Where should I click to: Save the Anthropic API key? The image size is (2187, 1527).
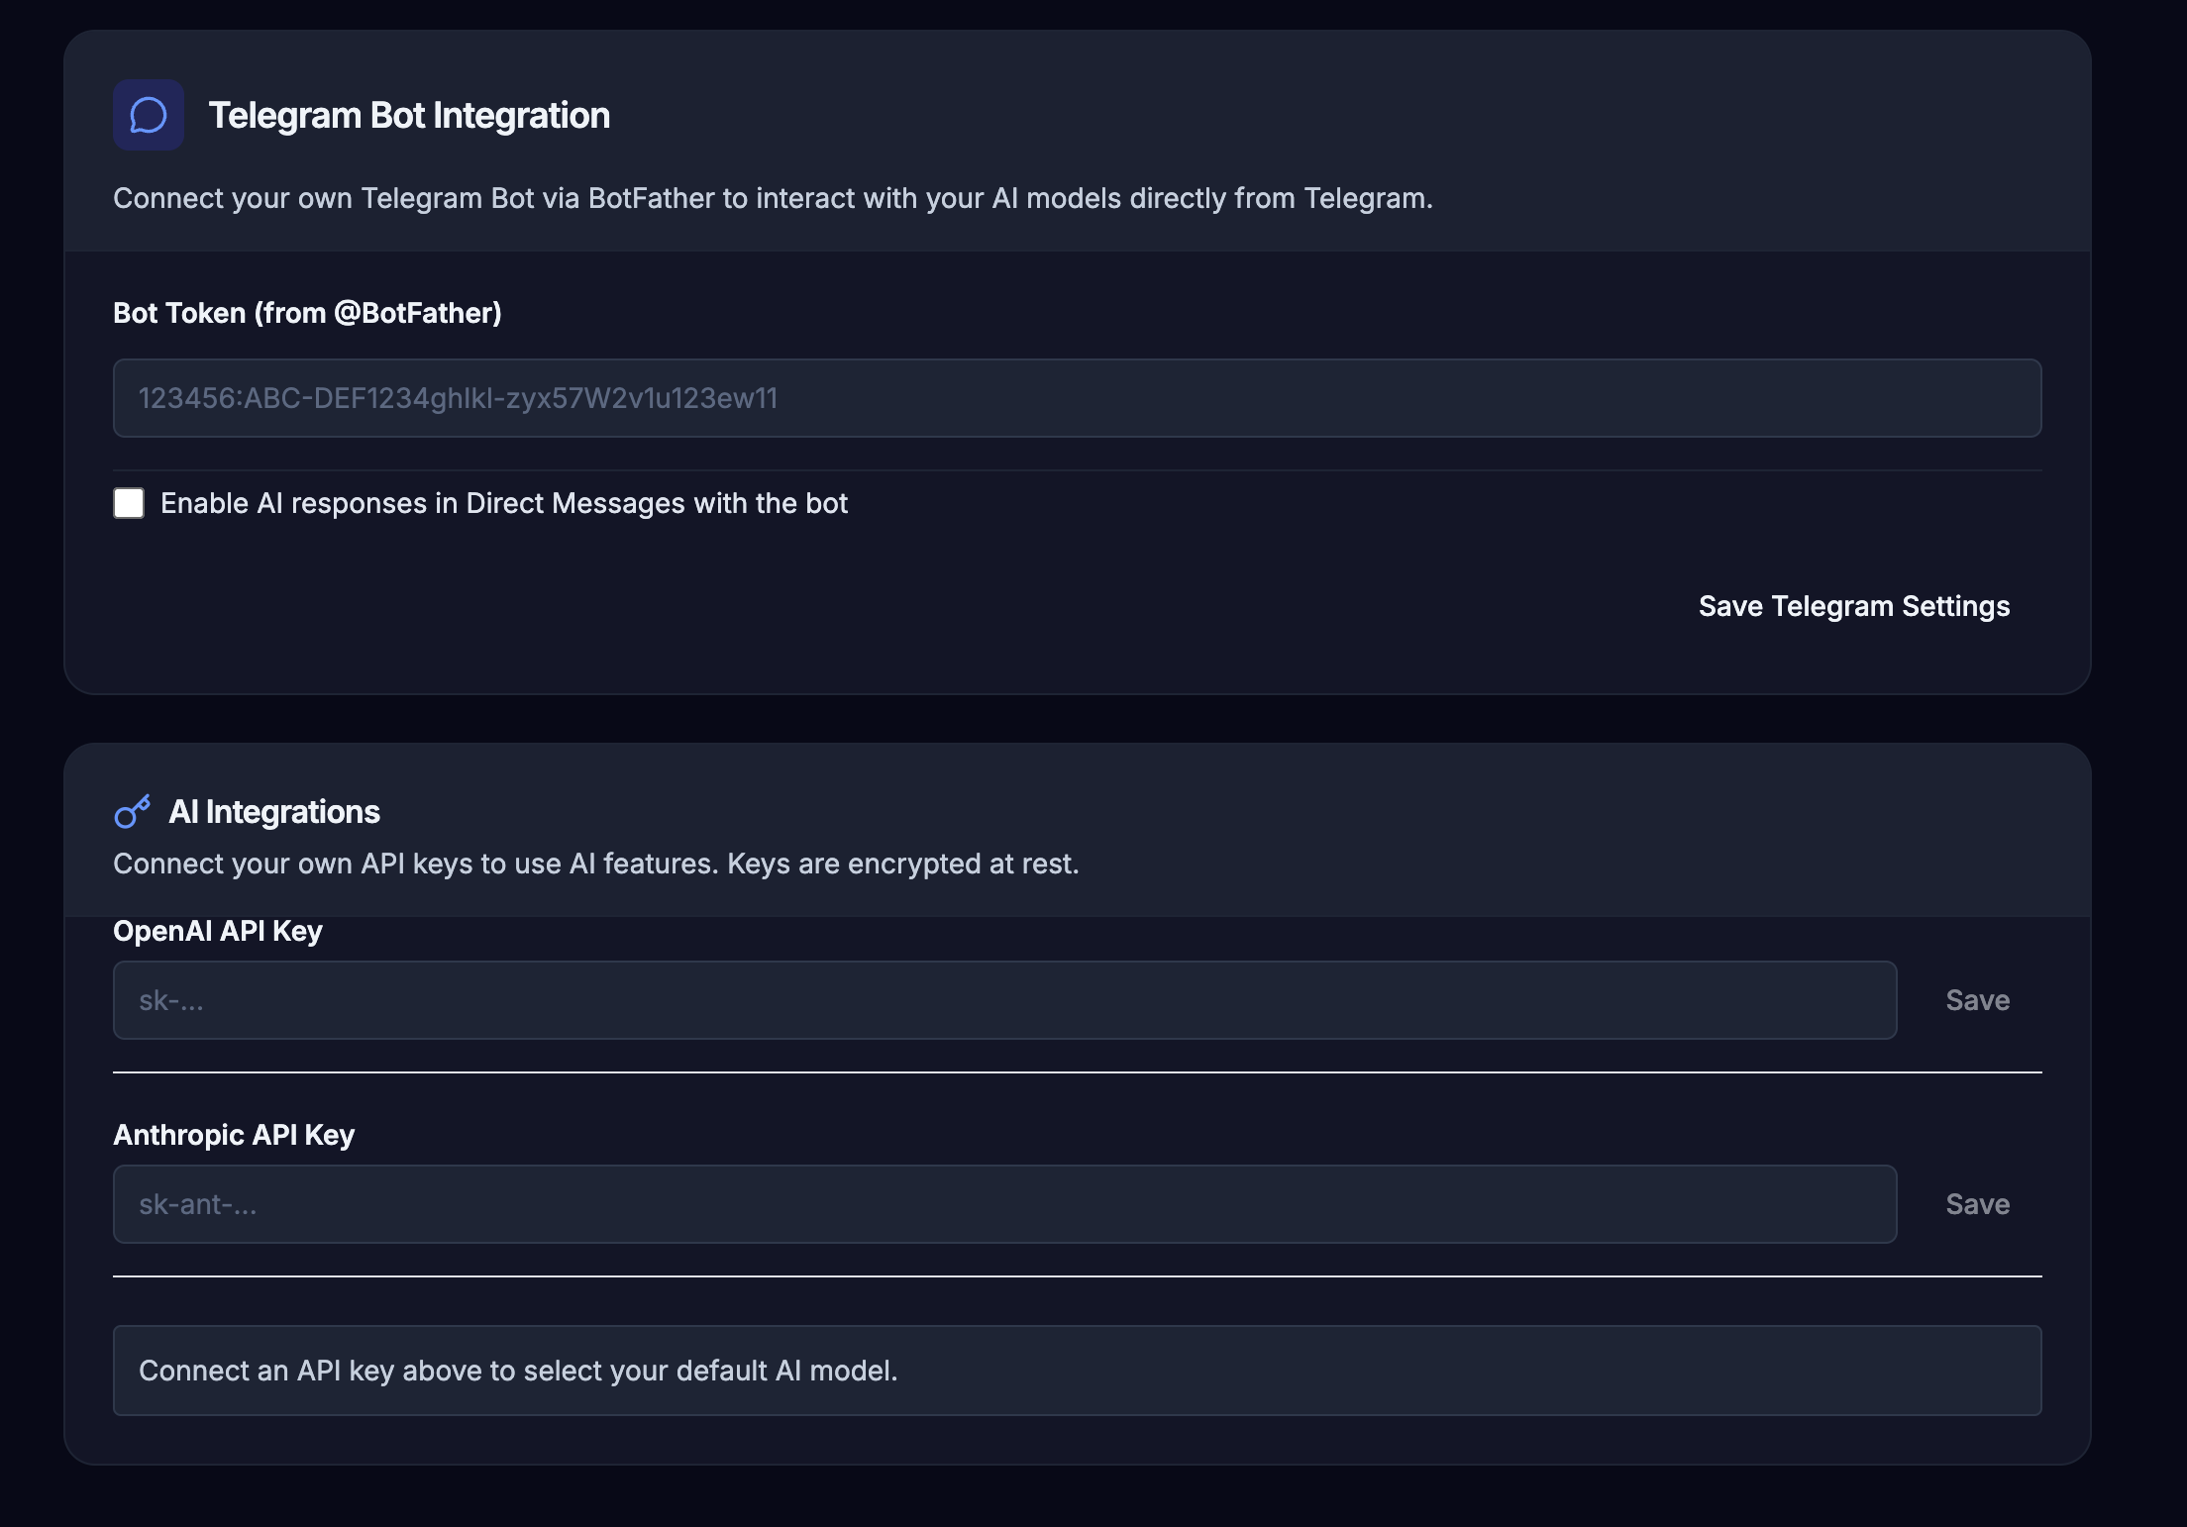pyautogui.click(x=1977, y=1204)
